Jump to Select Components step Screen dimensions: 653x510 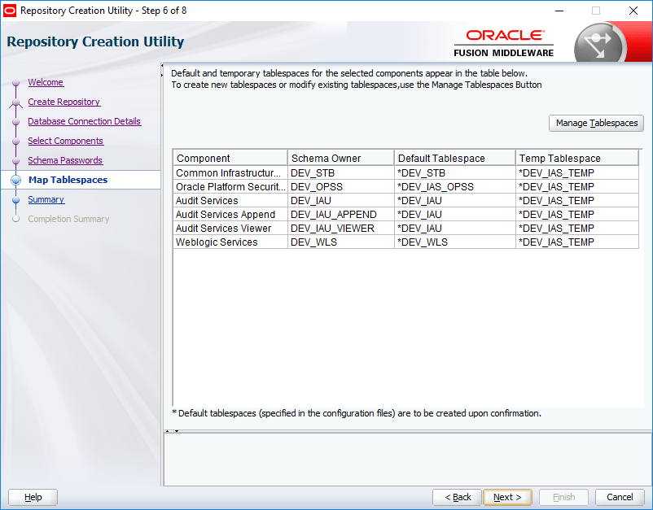65,141
